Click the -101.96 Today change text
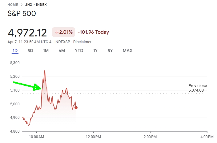 (x=93, y=32)
